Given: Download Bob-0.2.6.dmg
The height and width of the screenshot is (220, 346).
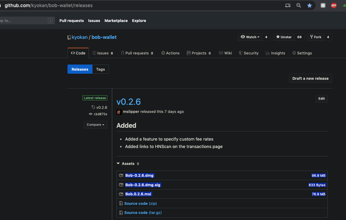Looking at the screenshot, I should [x=139, y=175].
